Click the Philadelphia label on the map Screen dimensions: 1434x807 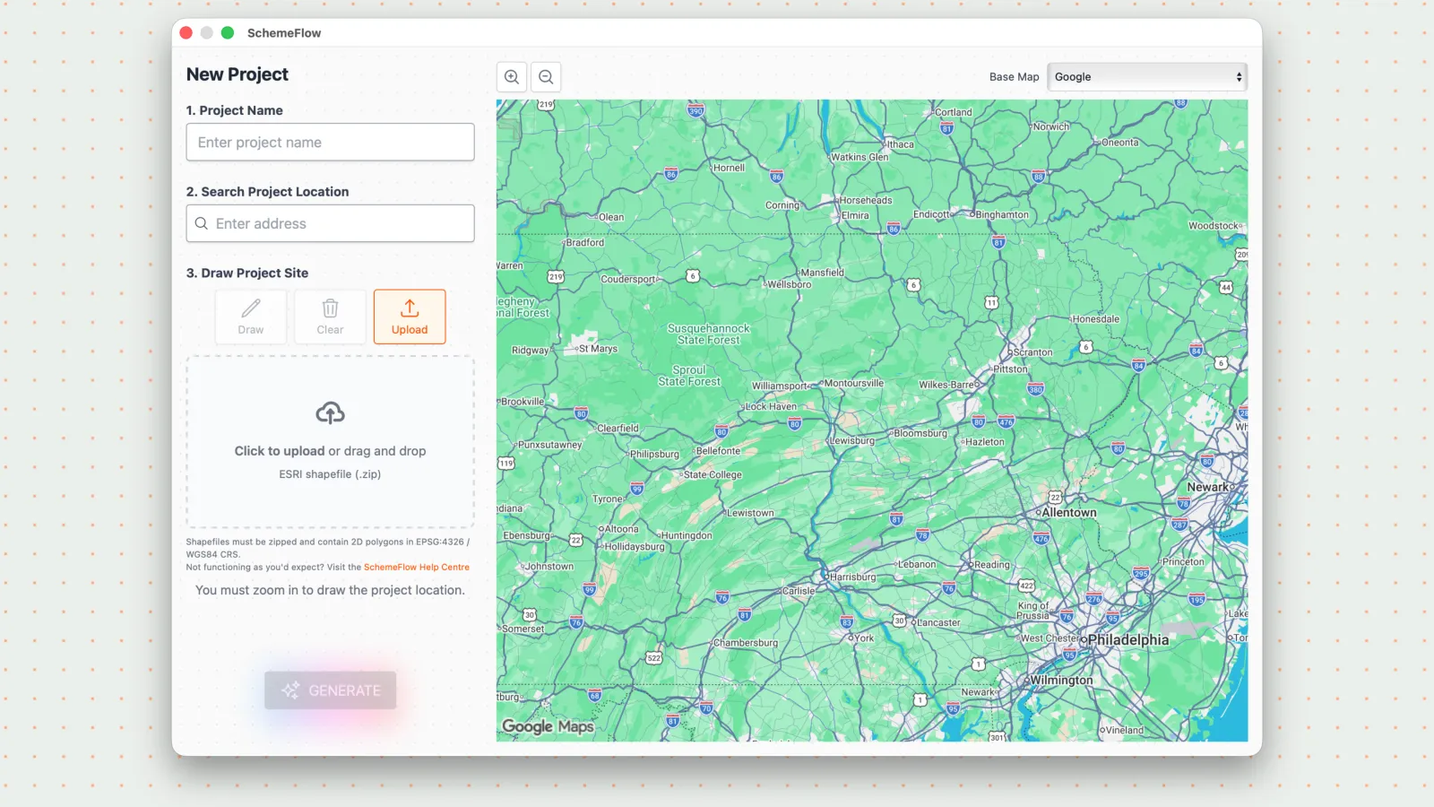click(x=1128, y=640)
